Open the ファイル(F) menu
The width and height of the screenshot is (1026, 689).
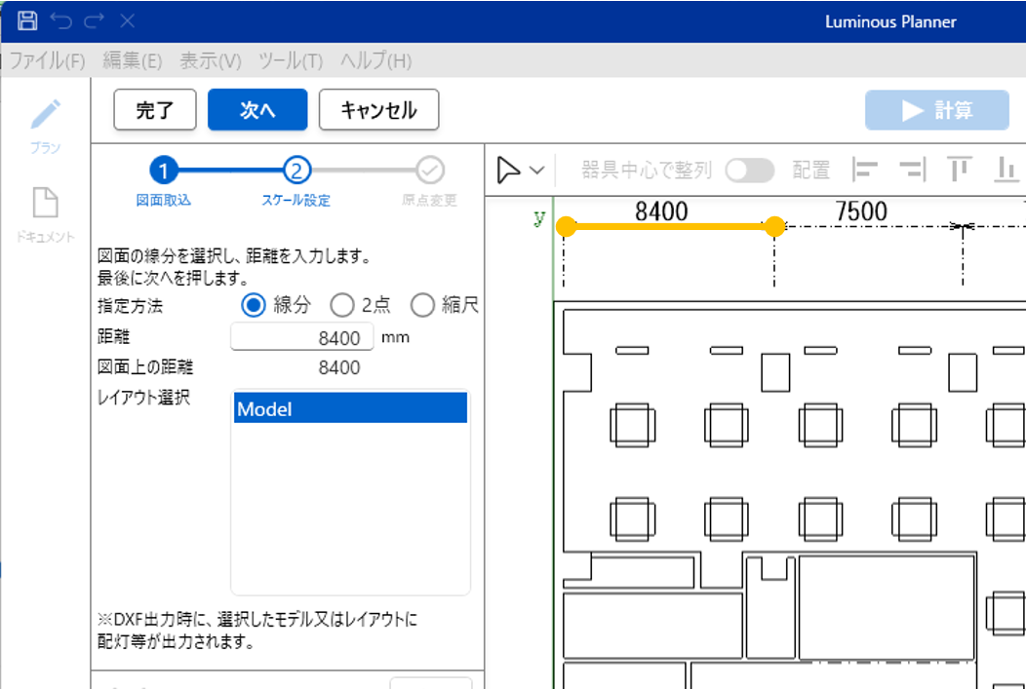[48, 60]
